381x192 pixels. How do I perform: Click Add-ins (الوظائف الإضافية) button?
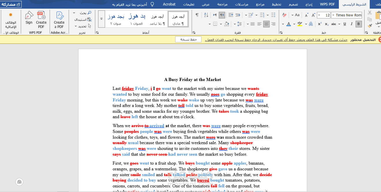pos(11,20)
